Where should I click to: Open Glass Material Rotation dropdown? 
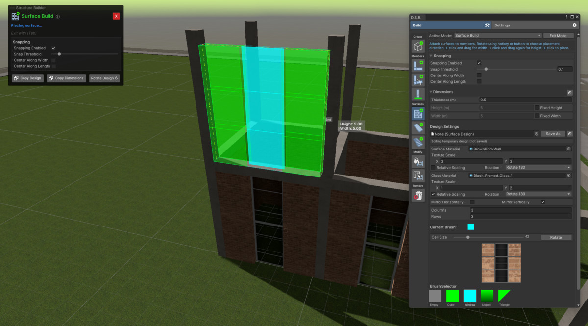pos(538,194)
